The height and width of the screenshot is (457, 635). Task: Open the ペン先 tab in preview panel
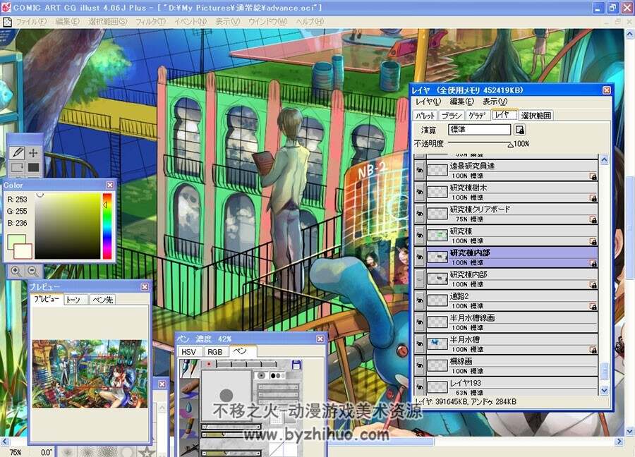click(x=103, y=300)
